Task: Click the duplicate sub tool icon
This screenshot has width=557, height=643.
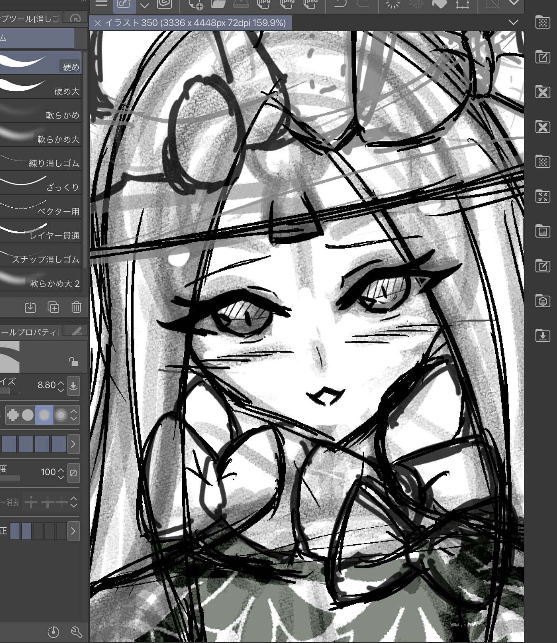Action: click(53, 307)
